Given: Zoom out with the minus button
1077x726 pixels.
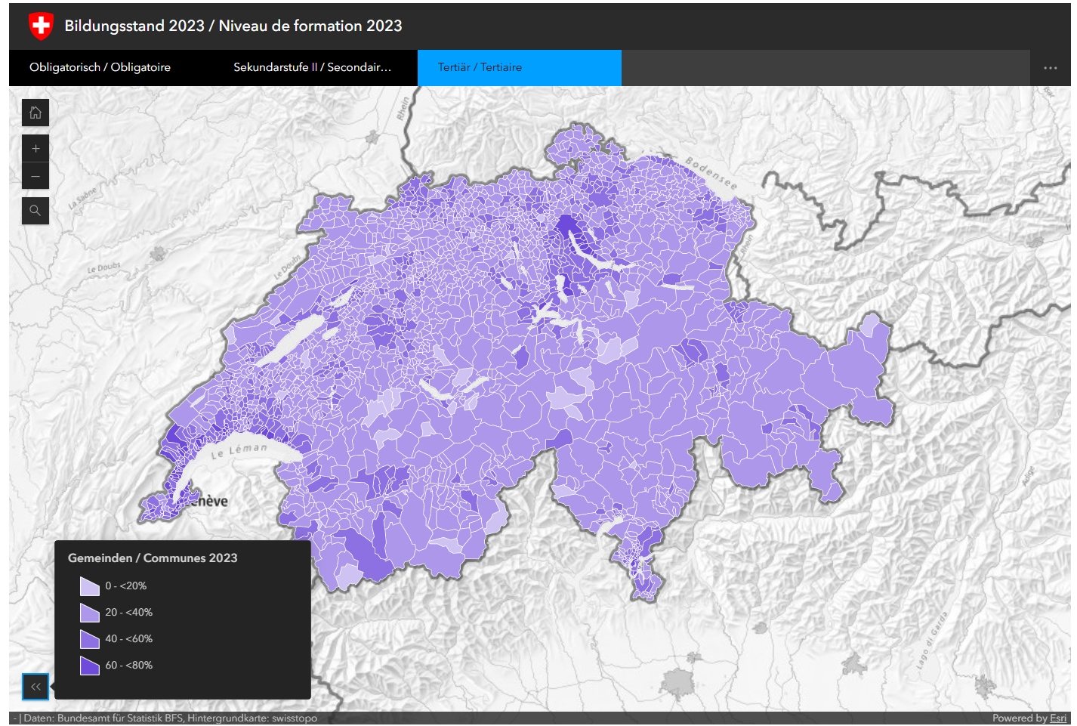Looking at the screenshot, I should pos(35,176).
